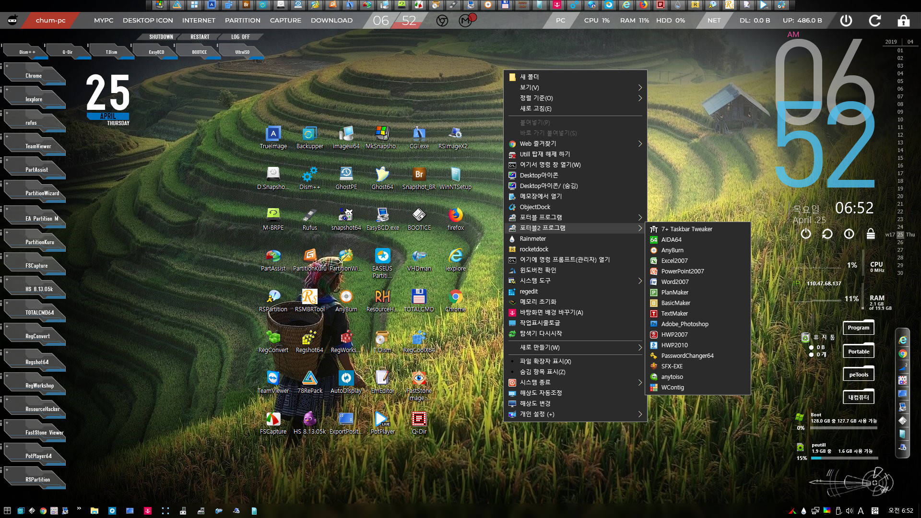Choose PasswordChanger64 from submenu
921x518 pixels.
tap(698, 356)
